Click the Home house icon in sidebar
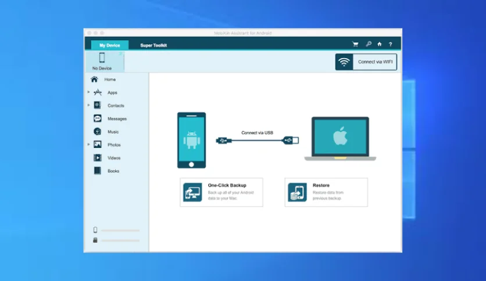 click(x=94, y=79)
